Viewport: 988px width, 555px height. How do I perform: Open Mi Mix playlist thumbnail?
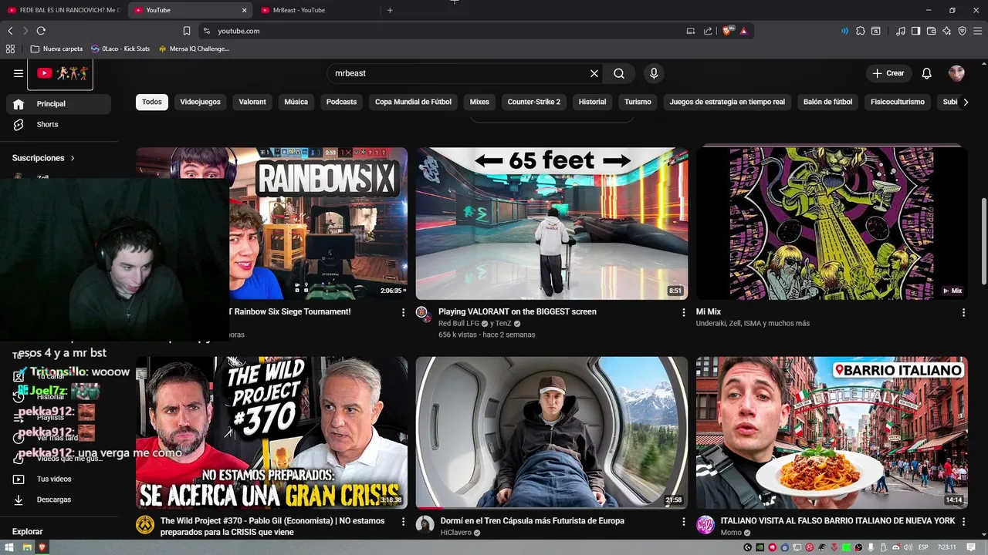click(x=832, y=224)
